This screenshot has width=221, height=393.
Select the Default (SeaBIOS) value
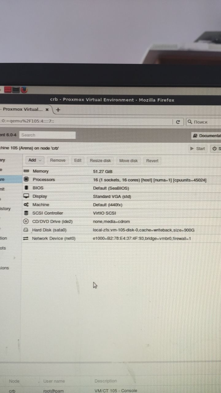(x=111, y=188)
